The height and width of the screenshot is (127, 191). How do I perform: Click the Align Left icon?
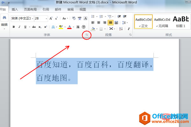[93, 23]
